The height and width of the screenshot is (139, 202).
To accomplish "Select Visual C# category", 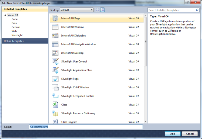I will pyautogui.click(x=13, y=15).
